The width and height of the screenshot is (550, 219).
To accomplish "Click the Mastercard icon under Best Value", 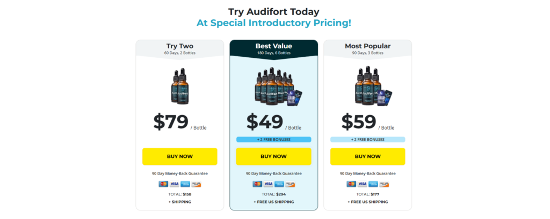I will click(x=257, y=184).
